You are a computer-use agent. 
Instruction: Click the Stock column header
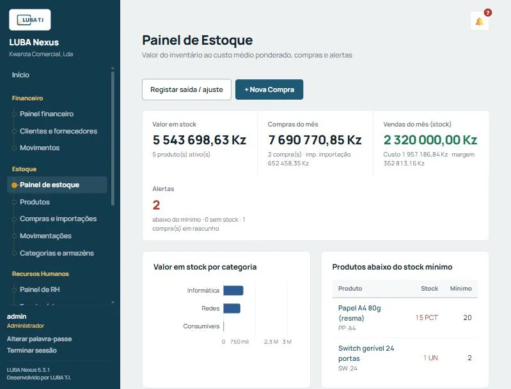429,289
